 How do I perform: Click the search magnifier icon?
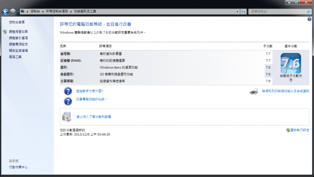pos(309,12)
